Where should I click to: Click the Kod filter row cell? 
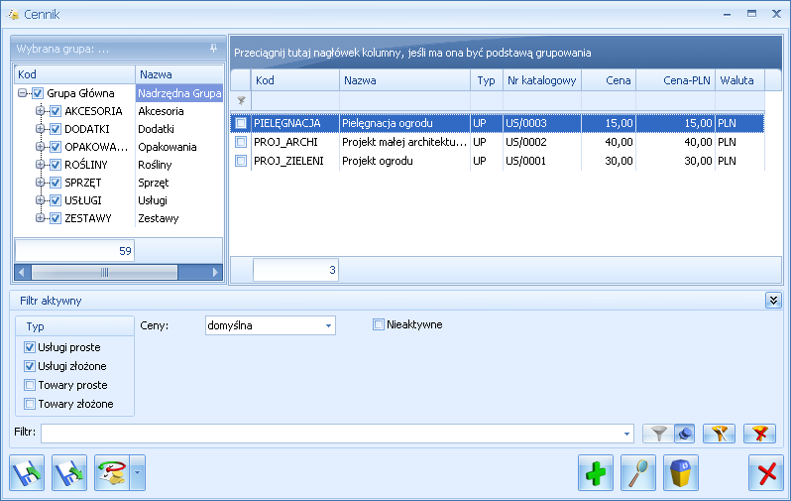click(295, 101)
